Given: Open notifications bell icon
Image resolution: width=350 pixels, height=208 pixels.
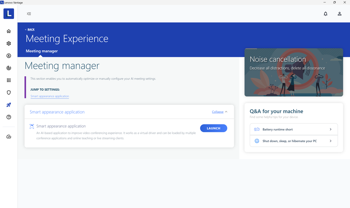Looking at the screenshot, I should pyautogui.click(x=325, y=14).
